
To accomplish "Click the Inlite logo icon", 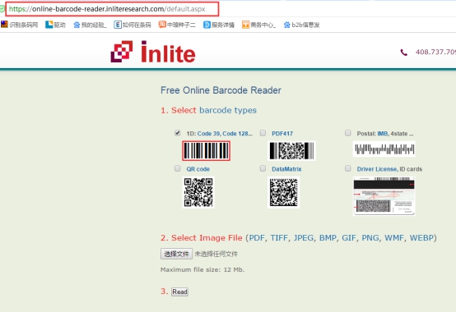I will (122, 52).
